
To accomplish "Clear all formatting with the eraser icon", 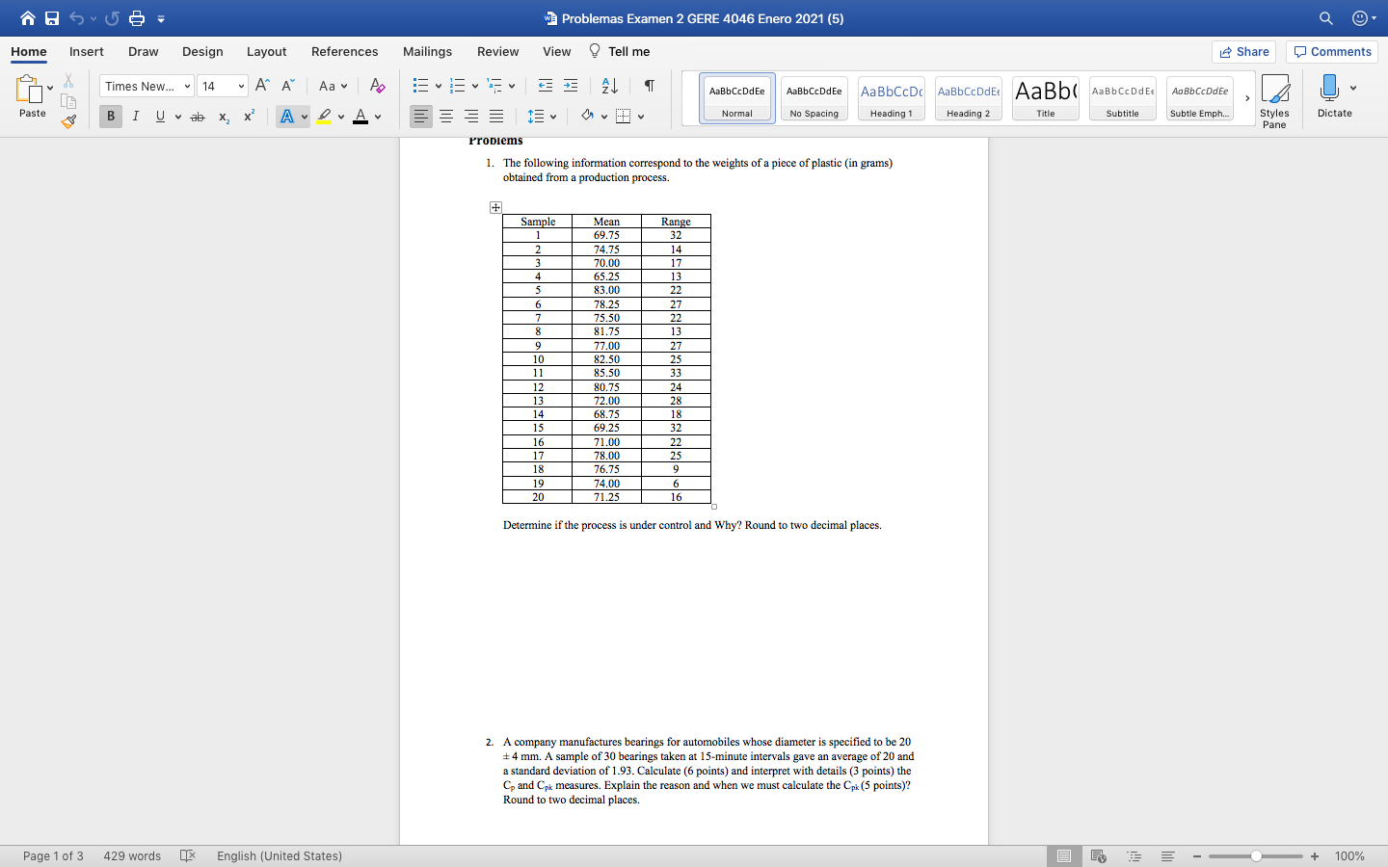I will coord(377,86).
